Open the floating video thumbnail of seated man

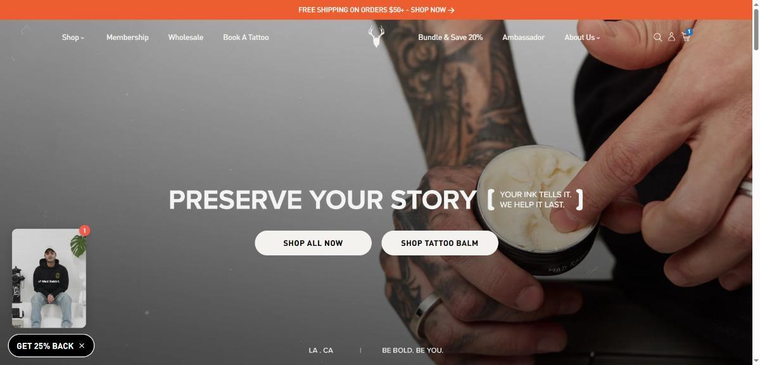[x=49, y=279]
